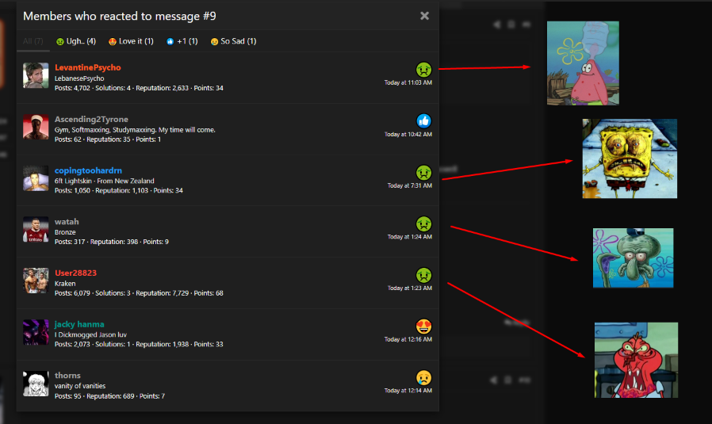712x424 pixels.
Task: Click 'Posts: 4,702' stats line
Action: (x=139, y=88)
